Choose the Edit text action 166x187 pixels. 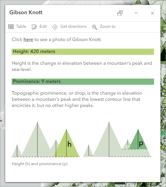tap(43, 26)
